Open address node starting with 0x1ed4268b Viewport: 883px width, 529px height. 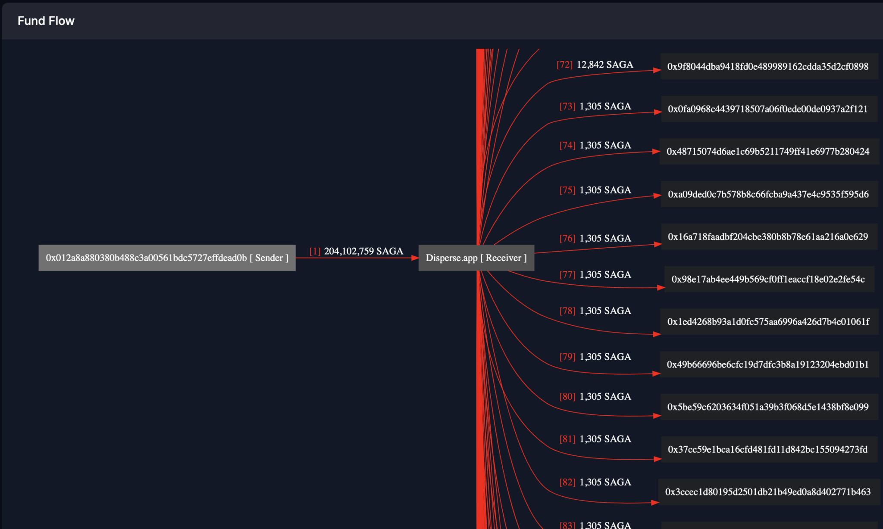coord(769,322)
